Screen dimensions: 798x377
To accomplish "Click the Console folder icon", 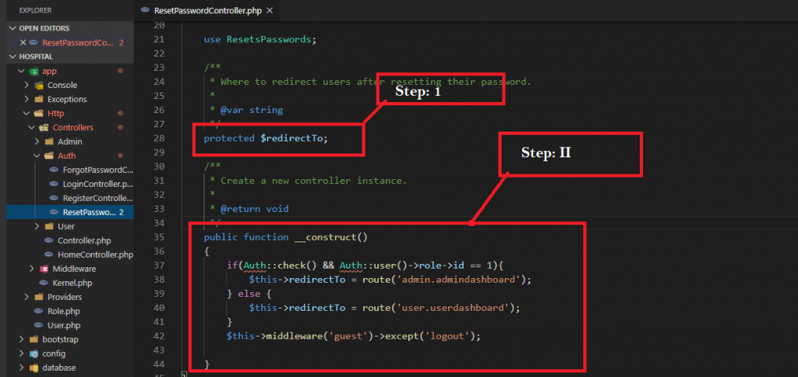I will point(38,85).
